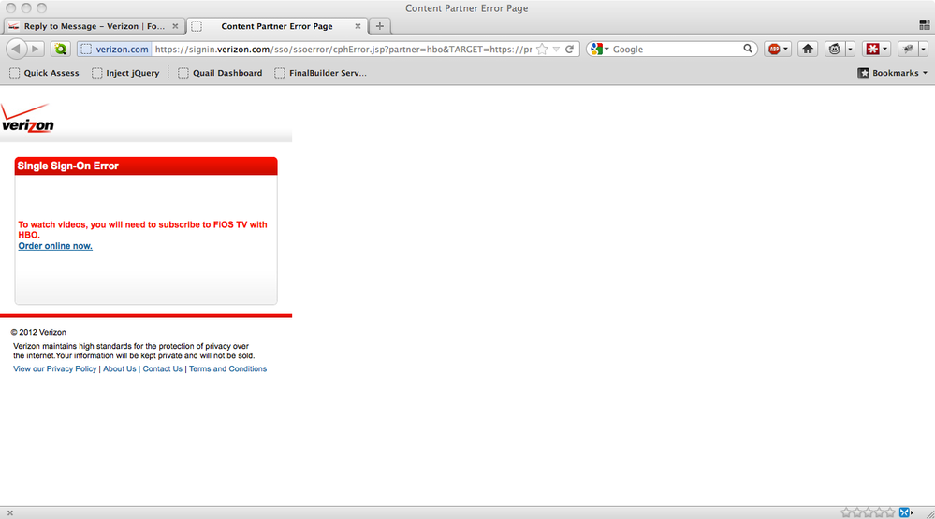
Task: Open the Quail Dashboard bookmark
Action: pos(220,73)
